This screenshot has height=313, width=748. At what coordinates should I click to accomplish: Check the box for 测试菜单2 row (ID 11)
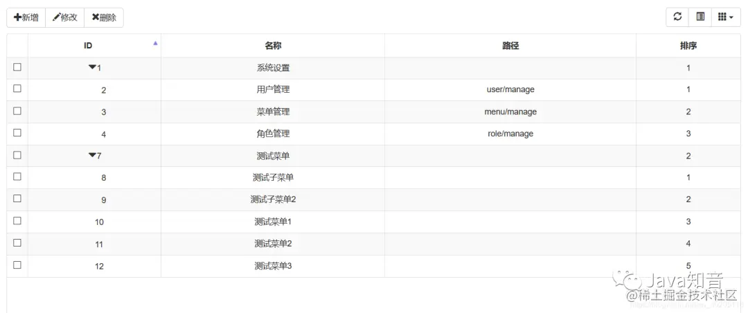point(17,242)
